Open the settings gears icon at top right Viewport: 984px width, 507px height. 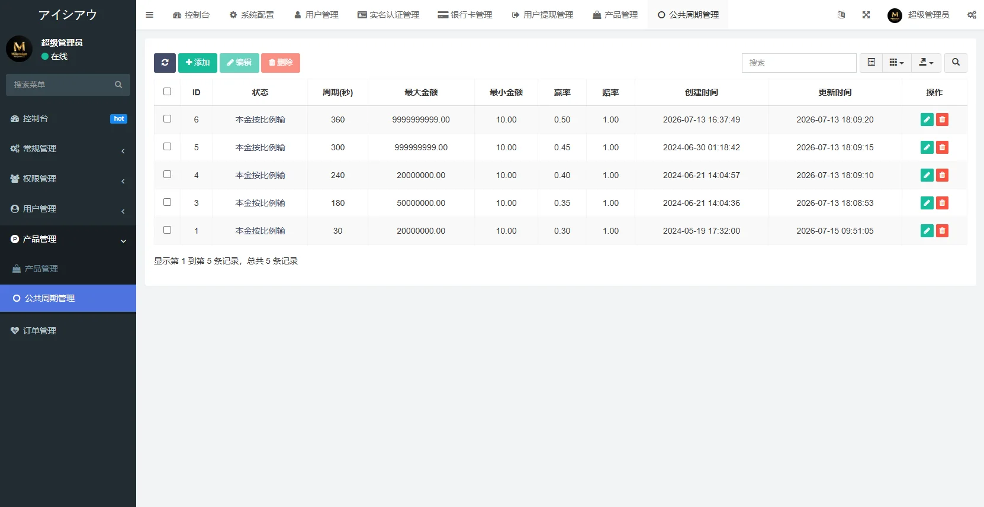[x=972, y=15]
